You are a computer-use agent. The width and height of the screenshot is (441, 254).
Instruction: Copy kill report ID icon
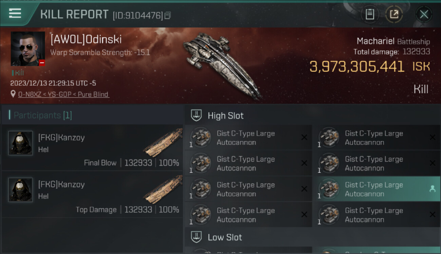click(168, 16)
